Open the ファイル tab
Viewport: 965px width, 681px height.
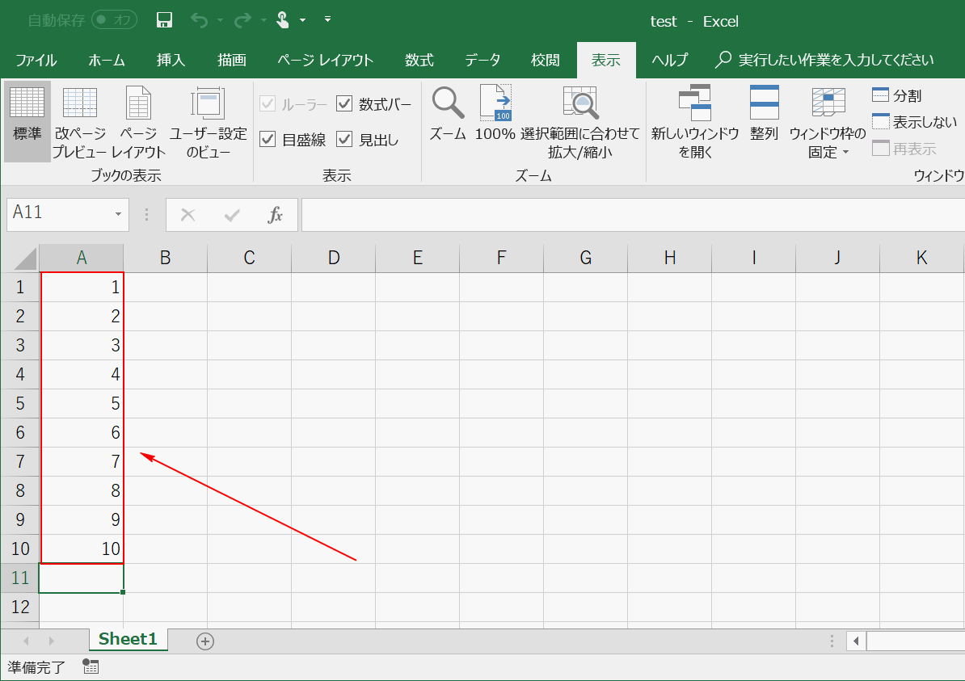(x=36, y=60)
